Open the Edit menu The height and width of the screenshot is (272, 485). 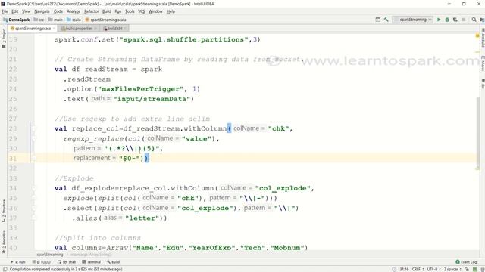[15, 11]
